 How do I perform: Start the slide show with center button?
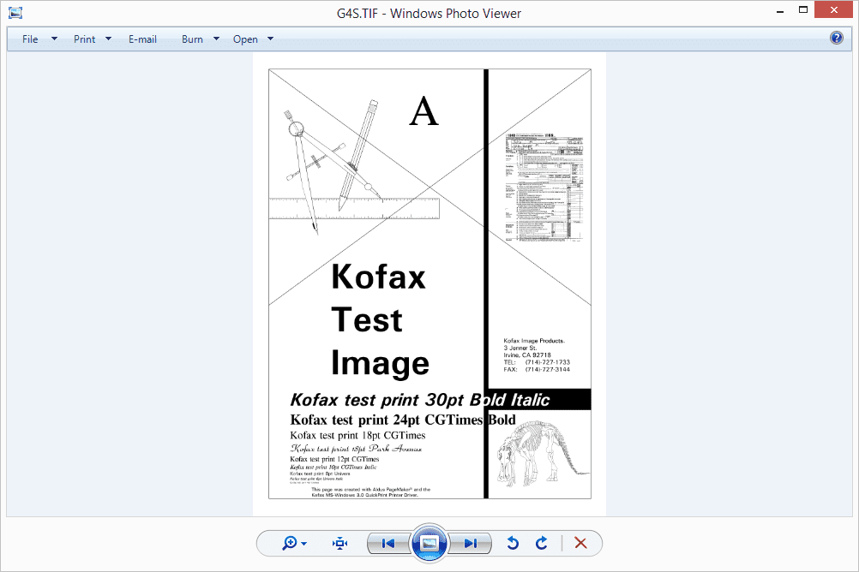pyautogui.click(x=429, y=543)
